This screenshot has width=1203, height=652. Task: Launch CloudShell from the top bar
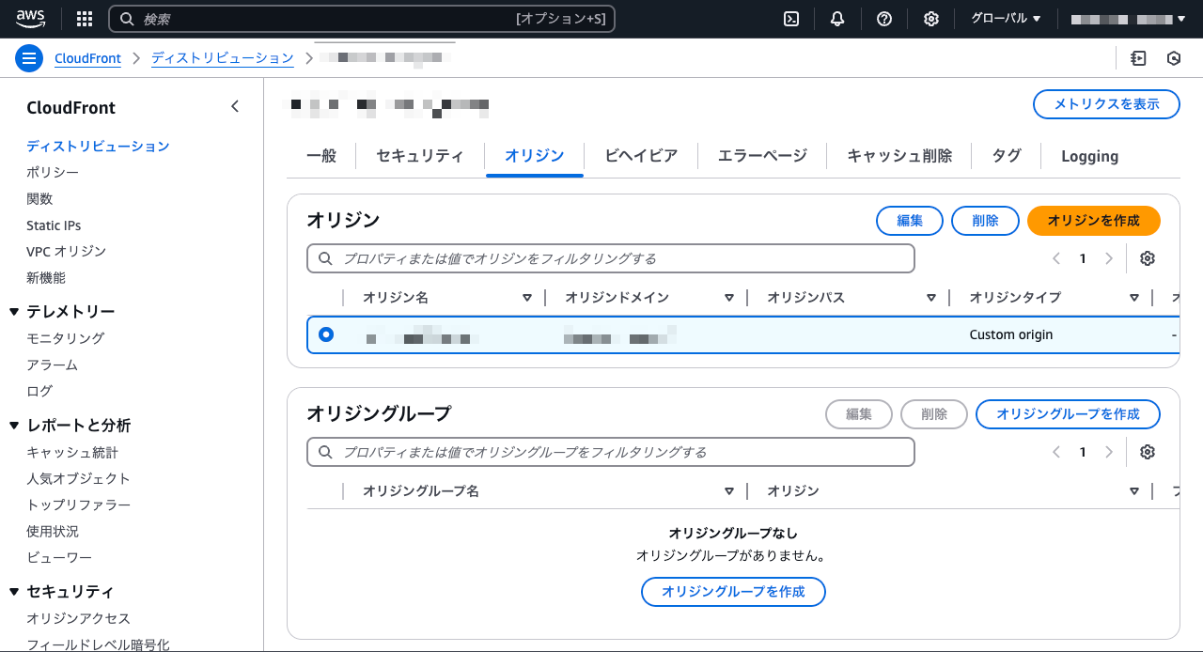(791, 19)
